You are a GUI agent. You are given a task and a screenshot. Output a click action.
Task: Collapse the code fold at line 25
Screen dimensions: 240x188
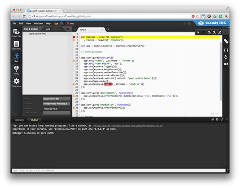(x=79, y=93)
